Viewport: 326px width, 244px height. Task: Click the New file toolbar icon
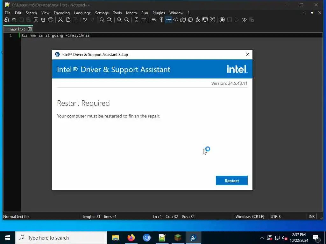pyautogui.click(x=6, y=20)
